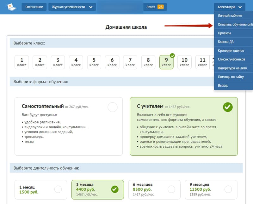Select 5 класс
The image size is (253, 204).
point(94,62)
